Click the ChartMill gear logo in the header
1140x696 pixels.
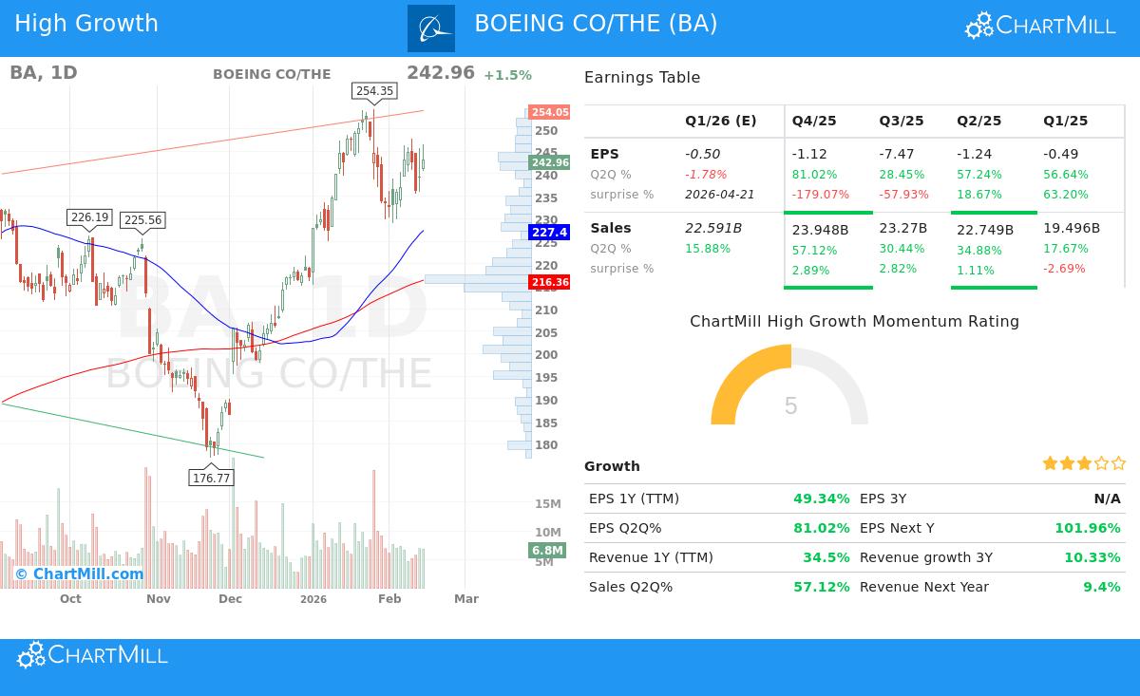pyautogui.click(x=978, y=25)
